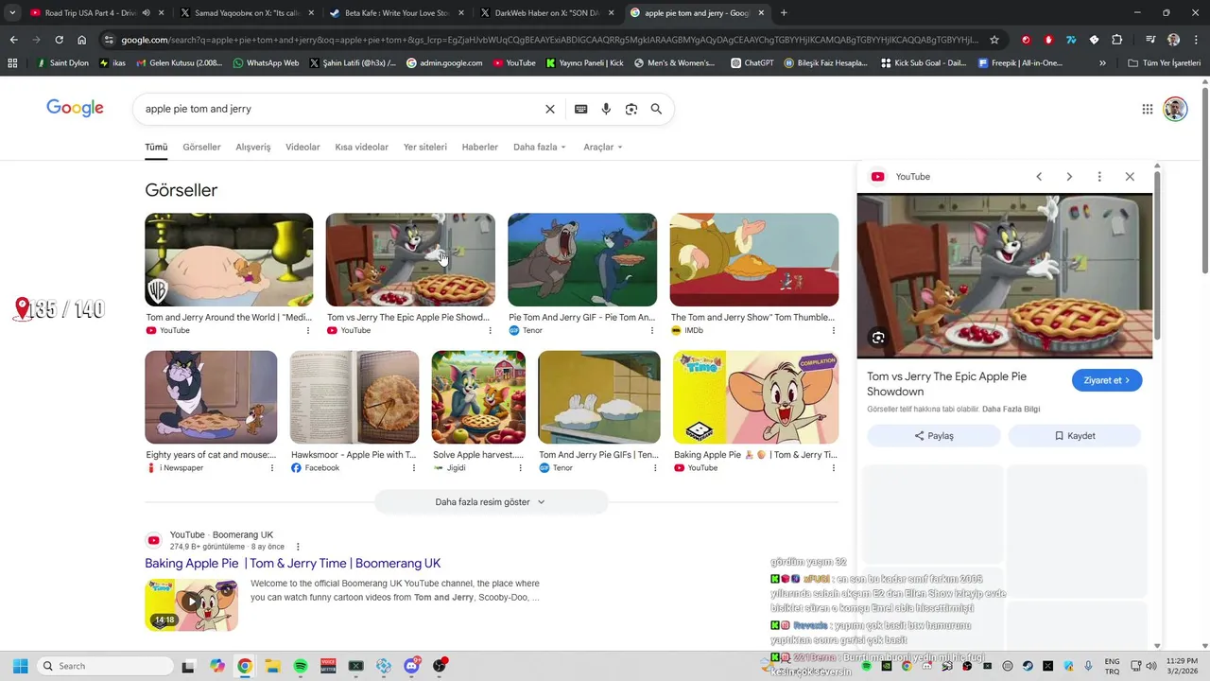Screen dimensions: 1210x681
Task: Open Pie Tom And Jerry GIF thumbnail
Action: click(x=582, y=260)
